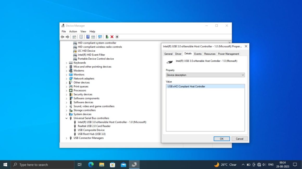Click the red X Uninstall device icon
Image resolution: width=302 pixels, height=169 pixels.
(x=112, y=37)
